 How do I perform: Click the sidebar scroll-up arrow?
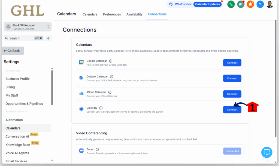52,68
